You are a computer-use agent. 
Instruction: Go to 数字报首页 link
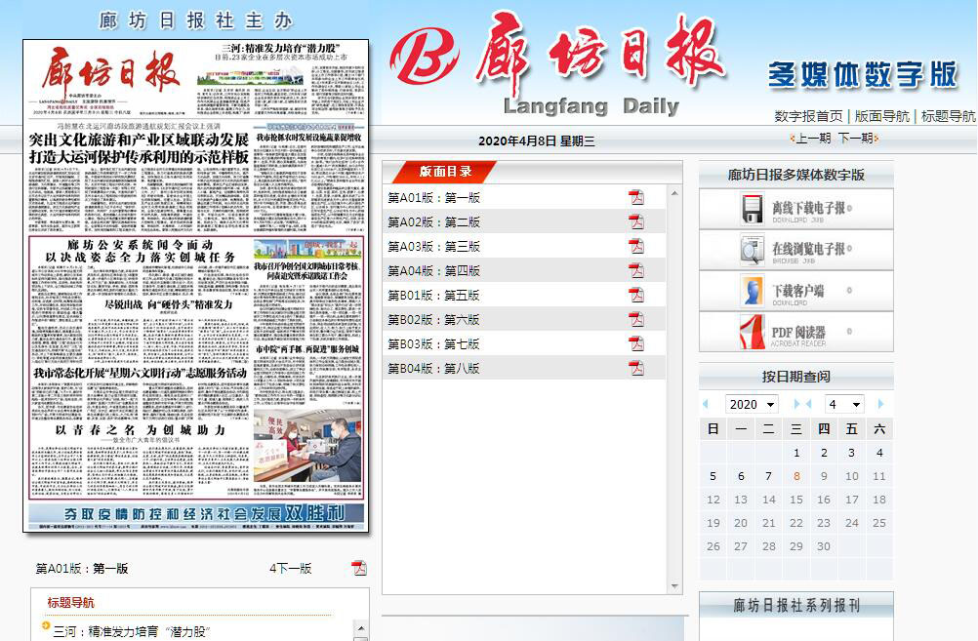click(808, 116)
